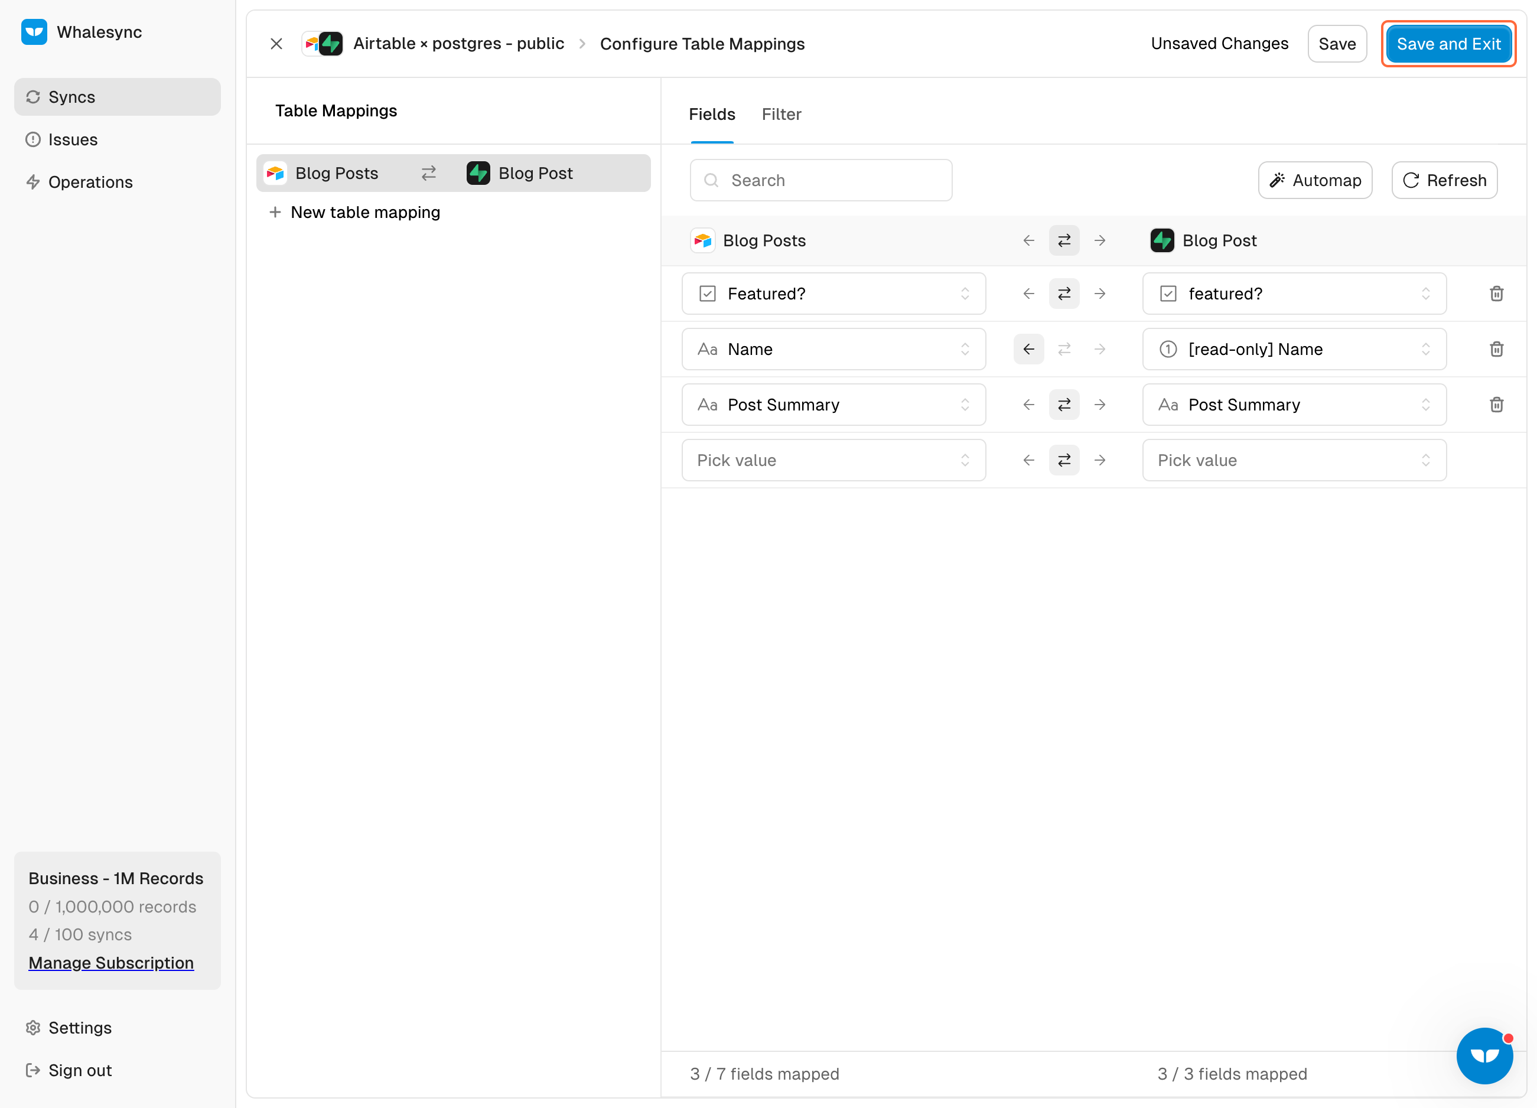Open the left Post Summary field dropdown
The width and height of the screenshot is (1537, 1108).
833,405
